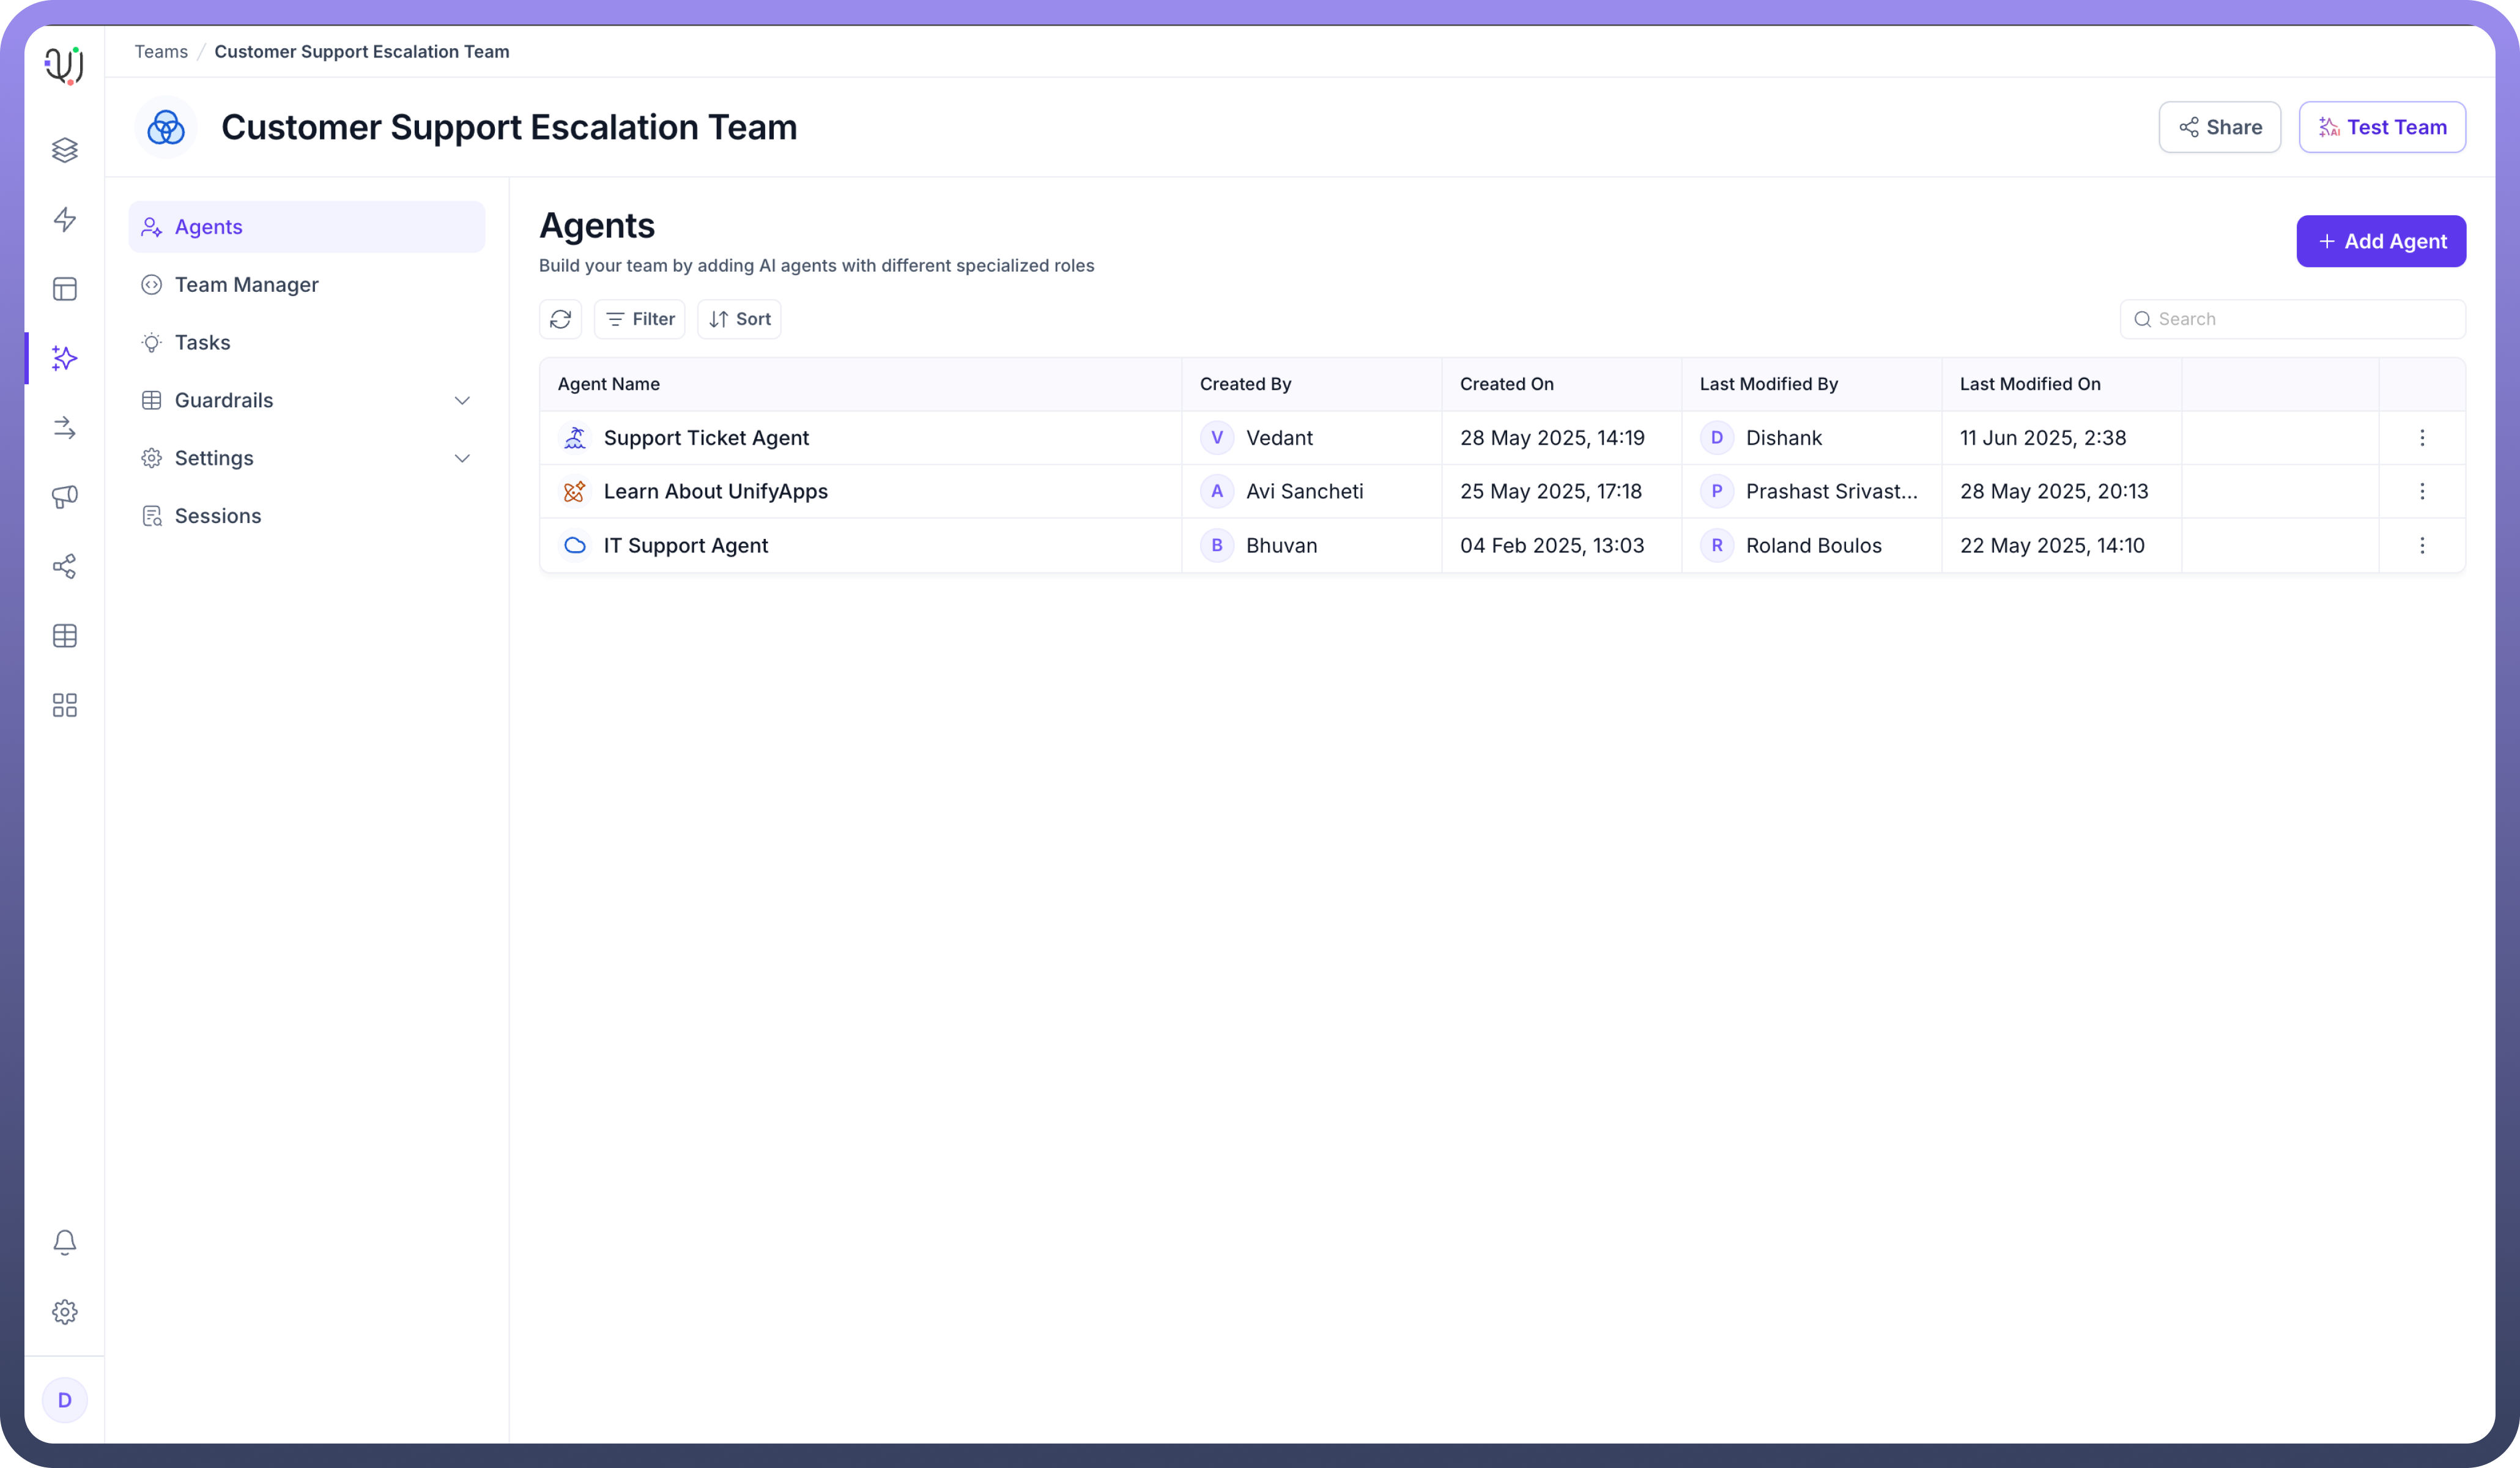Click the lightning bolt sidebar icon
The image size is (2520, 1468).
tap(65, 219)
